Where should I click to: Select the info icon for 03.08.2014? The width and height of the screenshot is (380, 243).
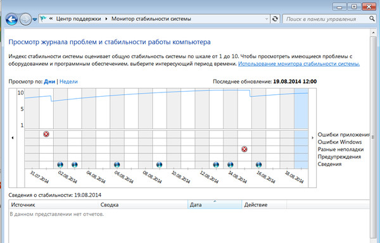[x=74, y=165]
